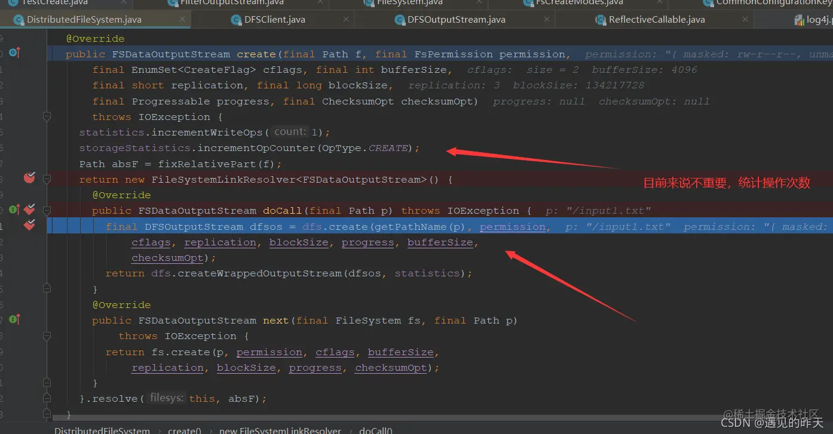Viewport: 833px width, 434px height.
Task: Click the overrides gutter icon beside create method
Action: click(14, 53)
